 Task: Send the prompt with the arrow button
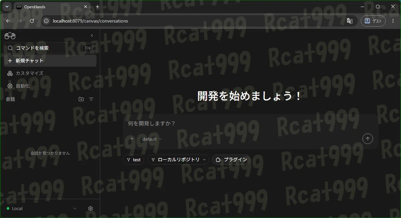(368, 139)
